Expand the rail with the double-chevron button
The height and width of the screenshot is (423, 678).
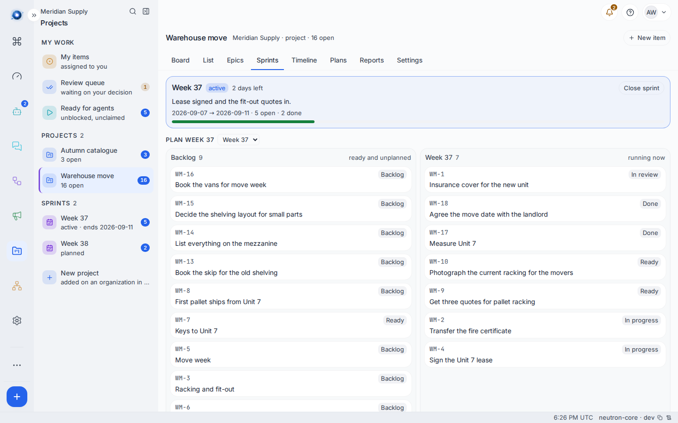pyautogui.click(x=34, y=15)
